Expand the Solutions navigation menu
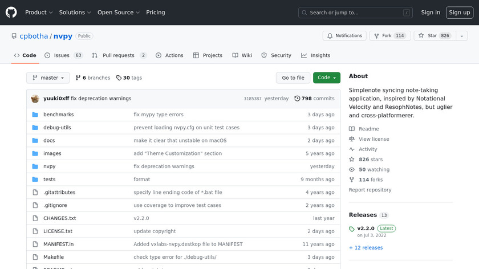 click(75, 13)
